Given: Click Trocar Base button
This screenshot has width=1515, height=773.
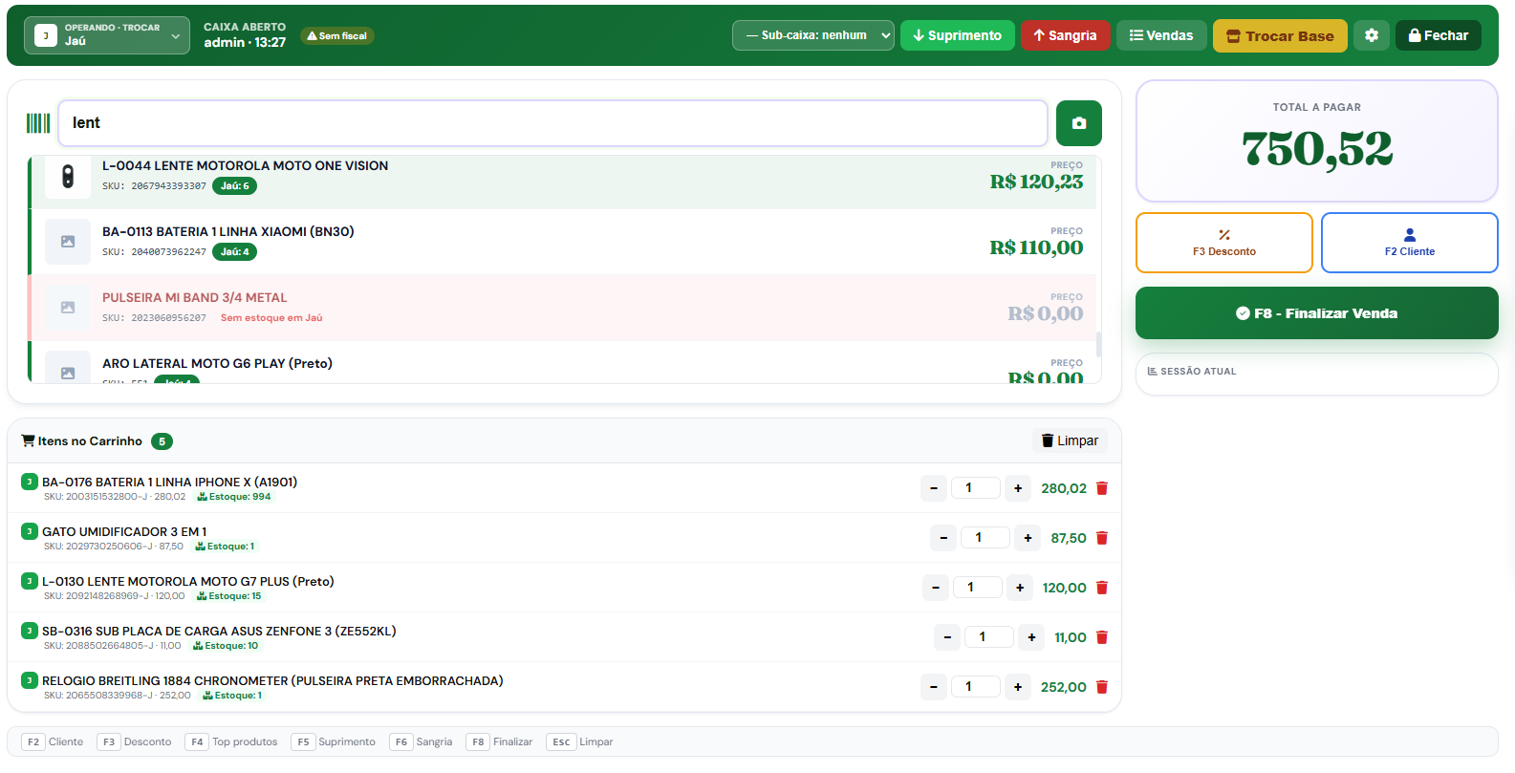Looking at the screenshot, I should pos(1280,36).
